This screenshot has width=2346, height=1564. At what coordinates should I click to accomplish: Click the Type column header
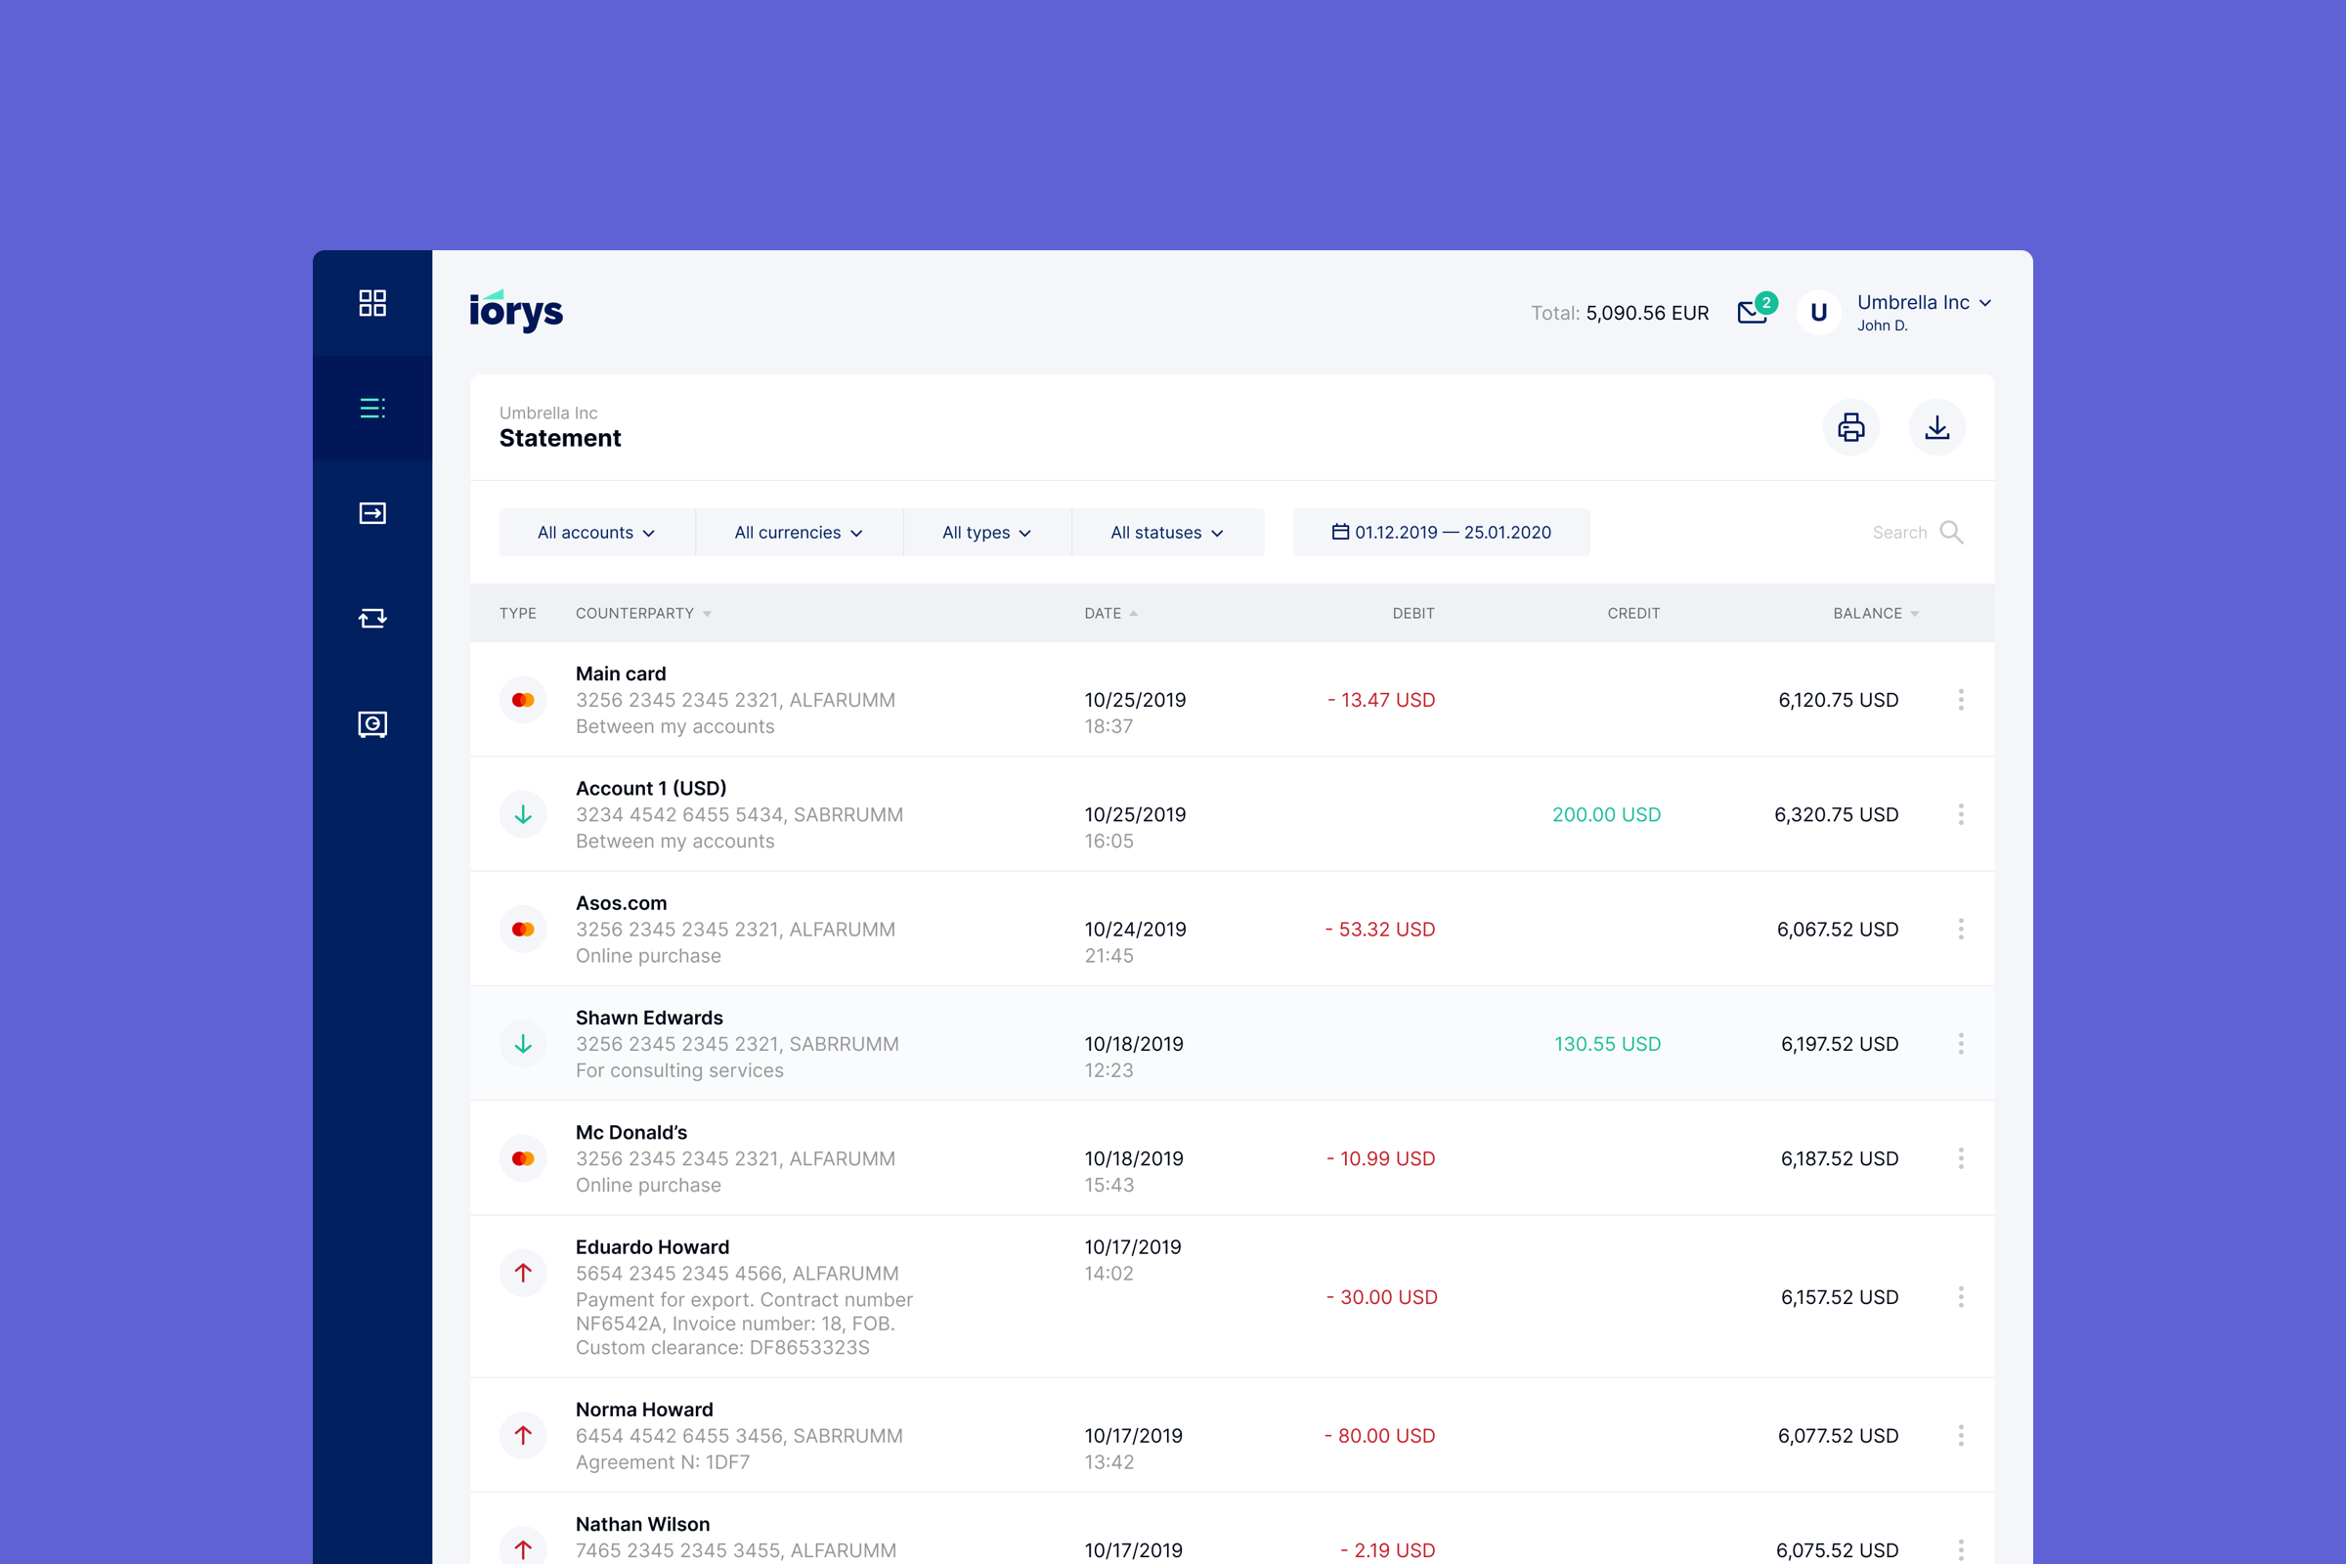[518, 613]
